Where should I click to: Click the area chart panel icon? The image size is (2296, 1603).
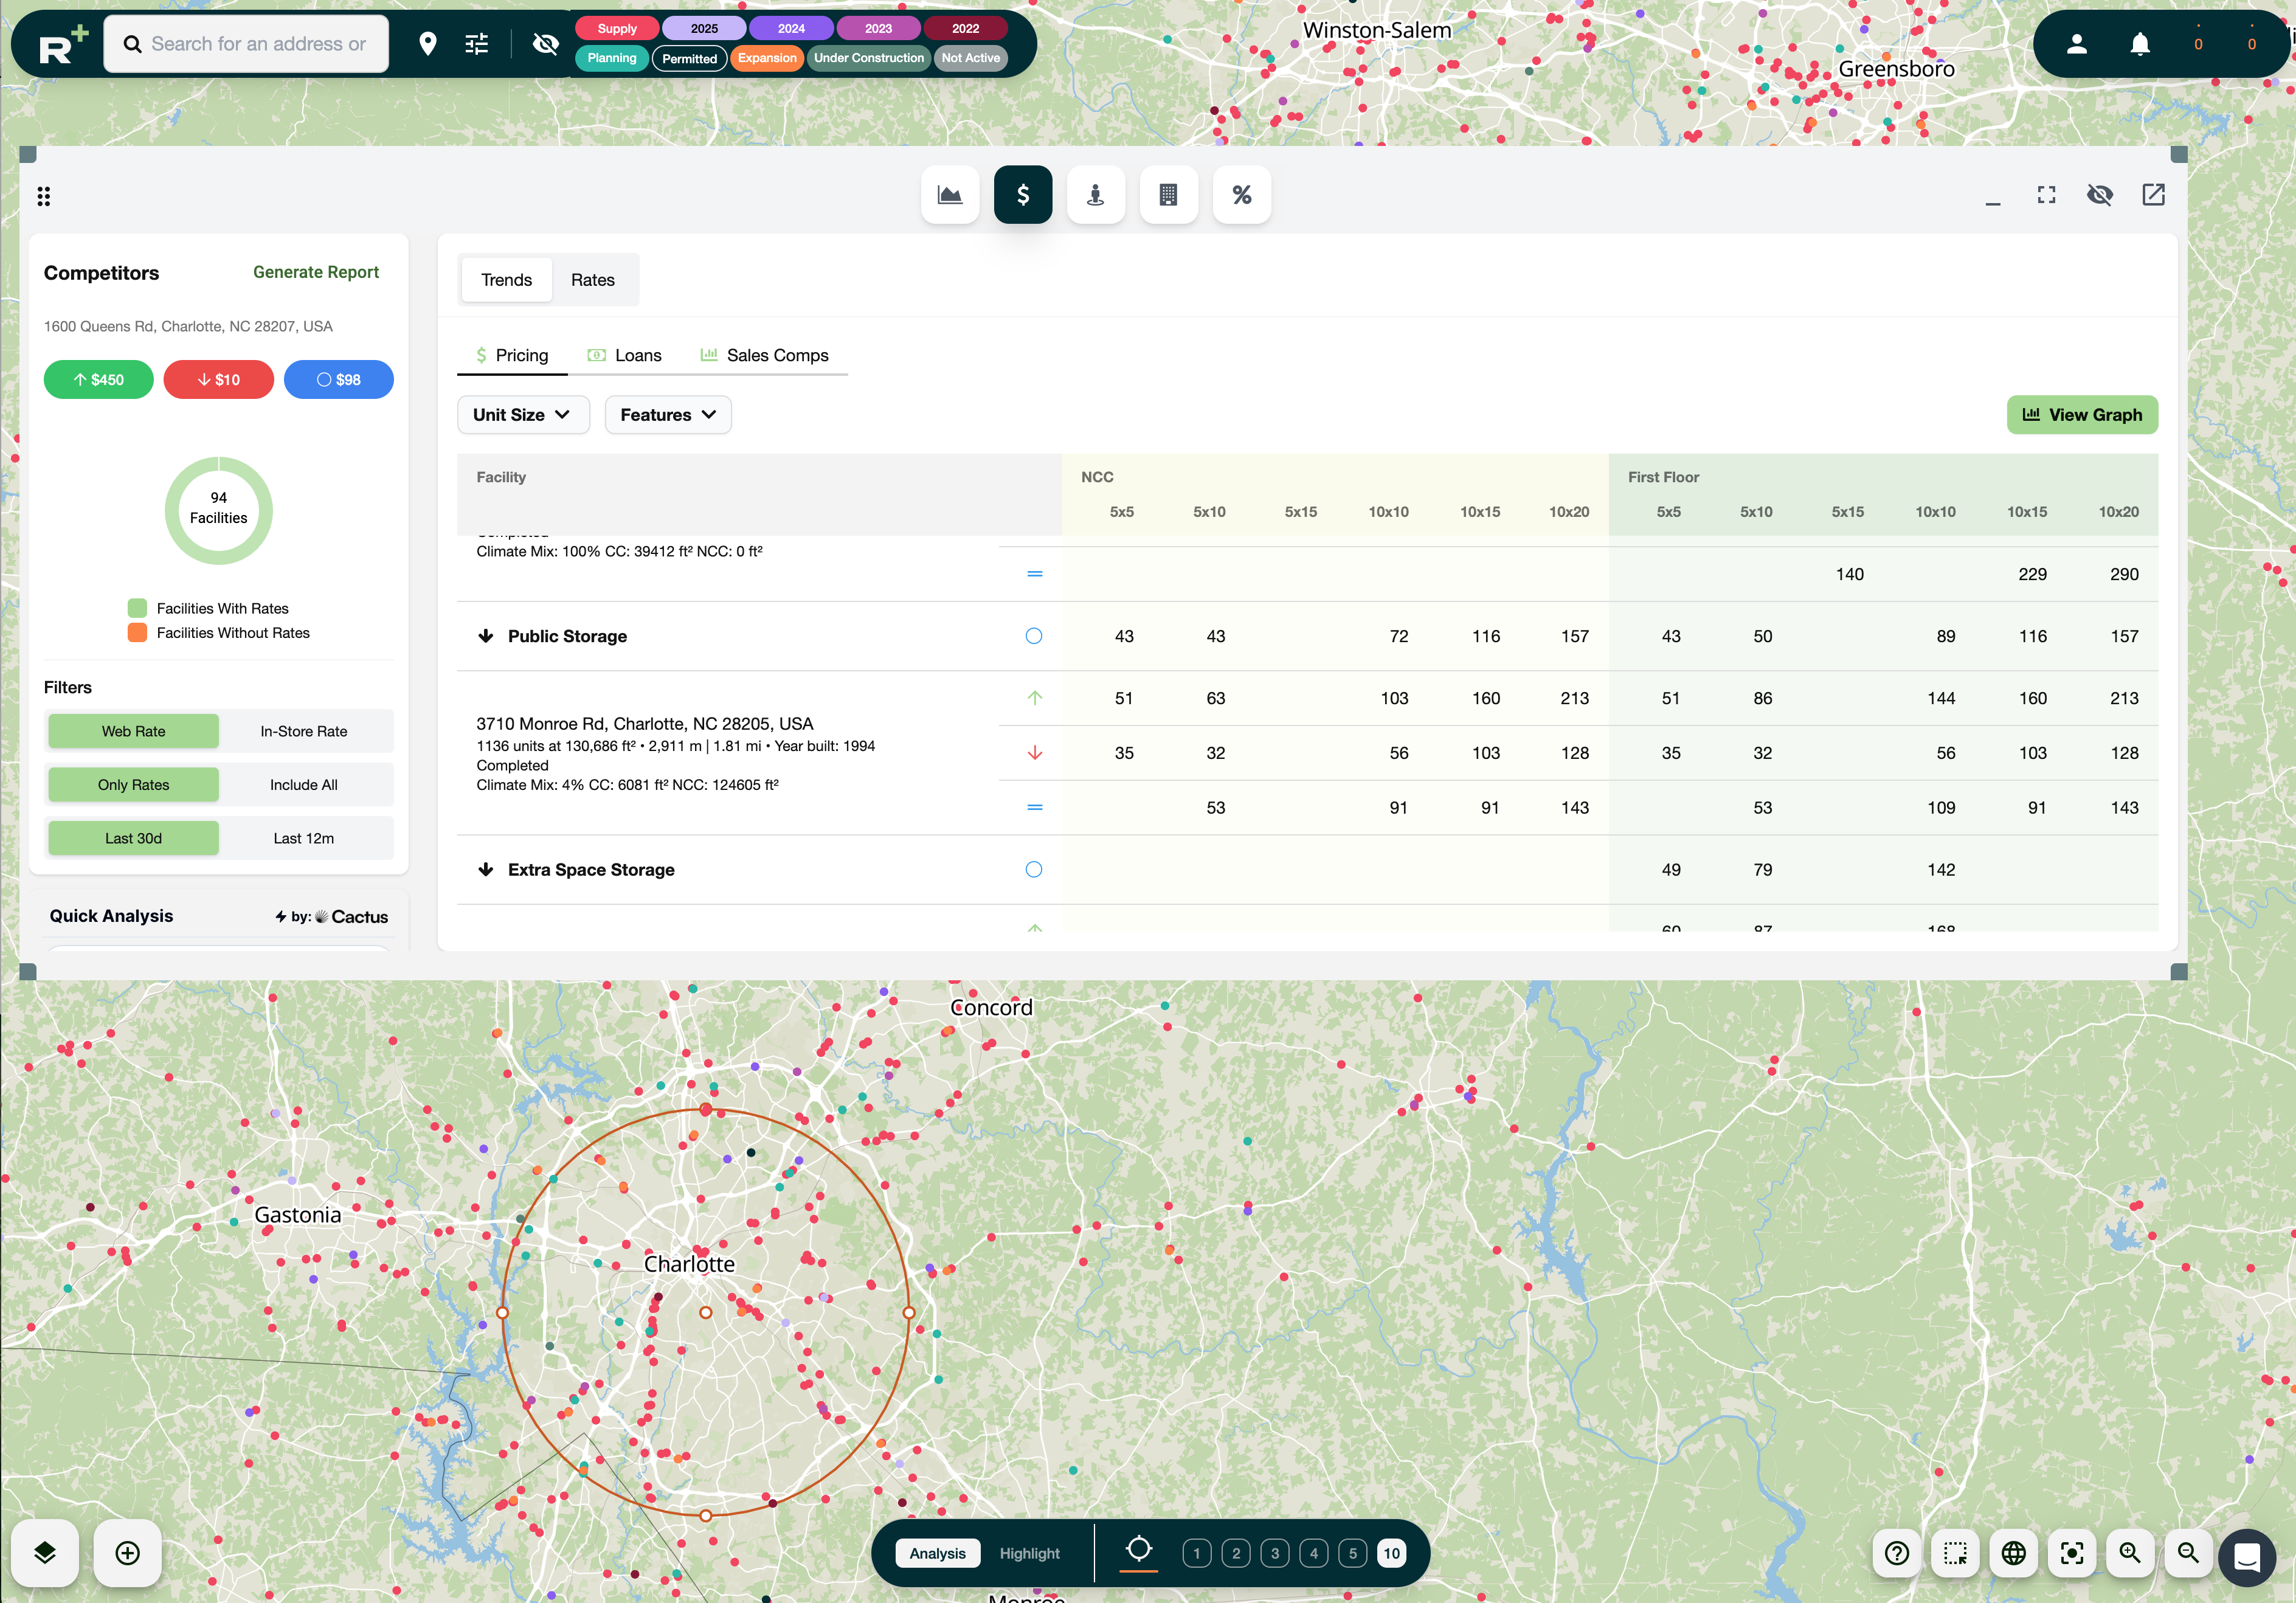[949, 195]
